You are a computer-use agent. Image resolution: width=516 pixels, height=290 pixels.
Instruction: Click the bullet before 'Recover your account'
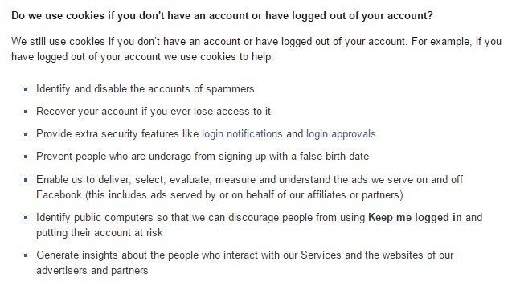(26, 112)
